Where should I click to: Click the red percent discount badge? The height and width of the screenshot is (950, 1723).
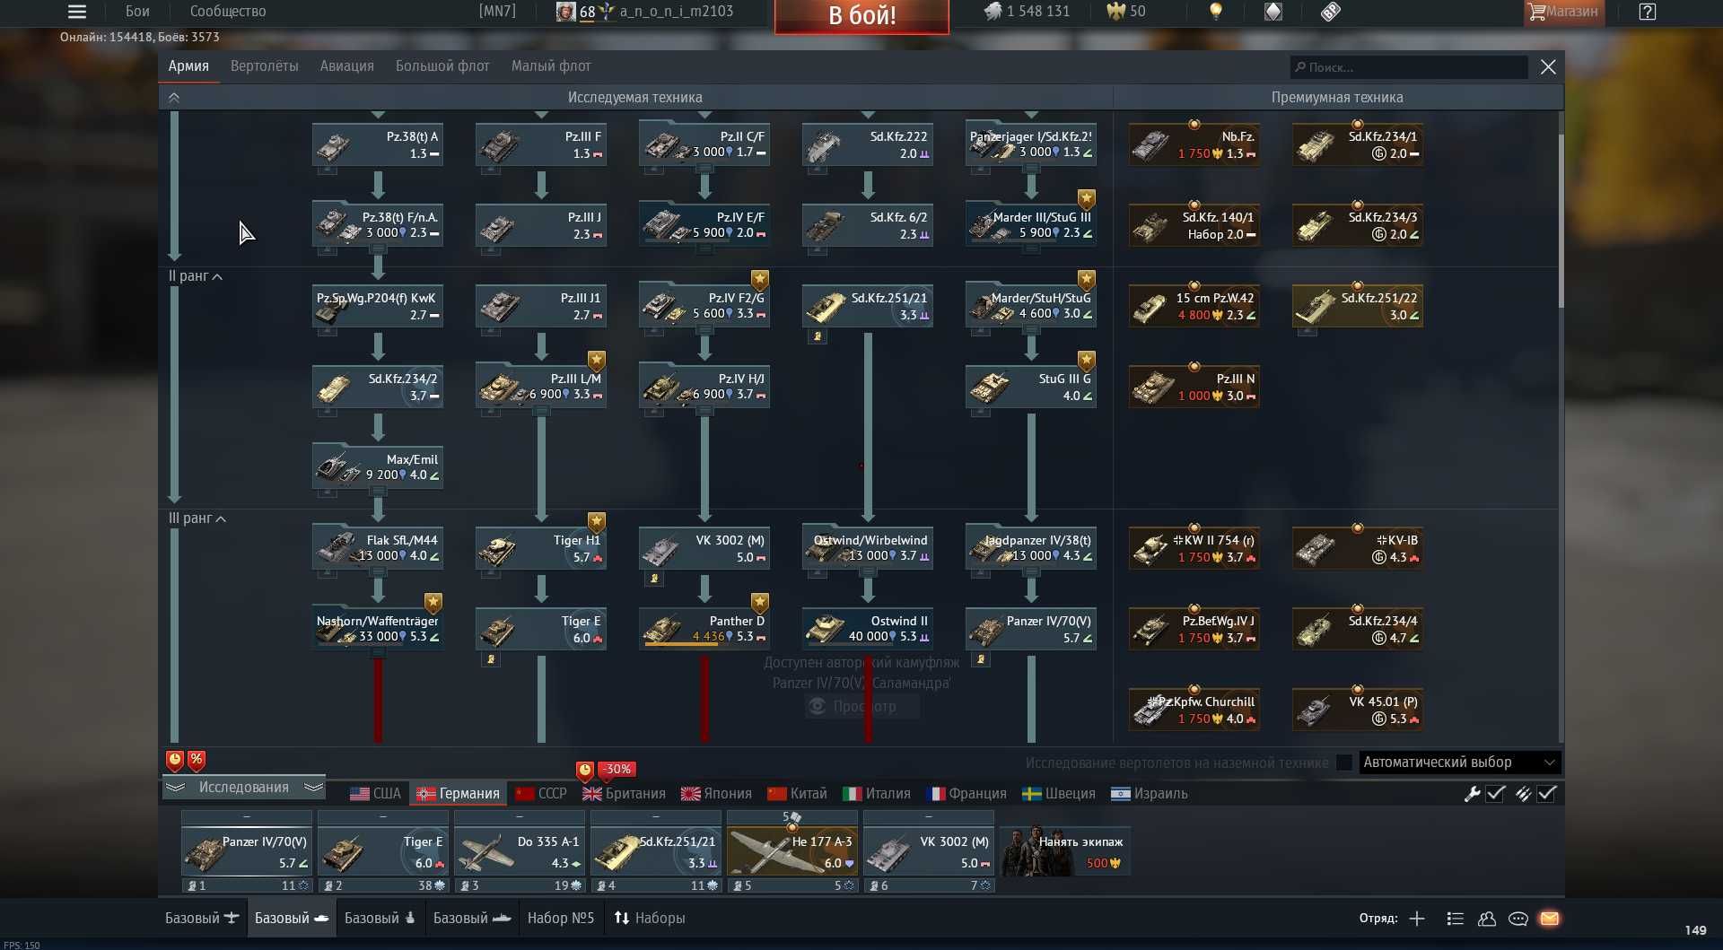click(x=197, y=761)
